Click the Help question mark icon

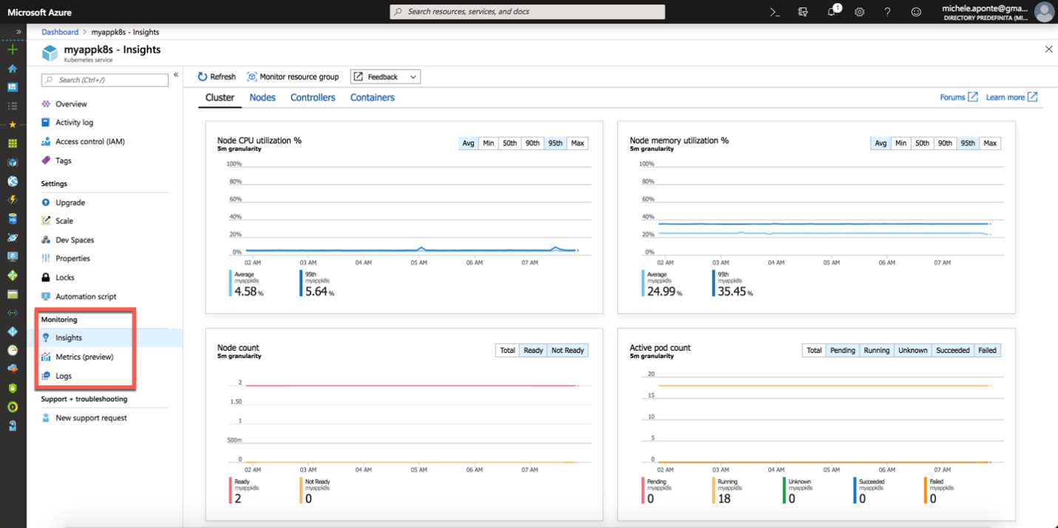[x=886, y=12]
